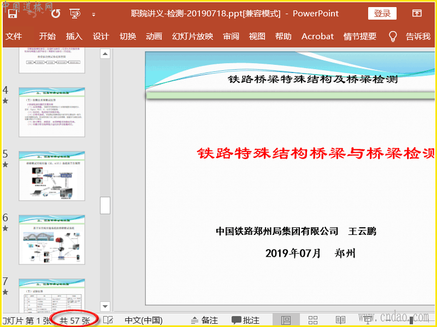The width and height of the screenshot is (437, 327).
Task: Open the 动画 animations tab
Action: click(154, 36)
